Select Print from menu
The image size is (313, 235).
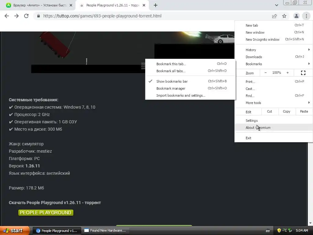coord(274,81)
